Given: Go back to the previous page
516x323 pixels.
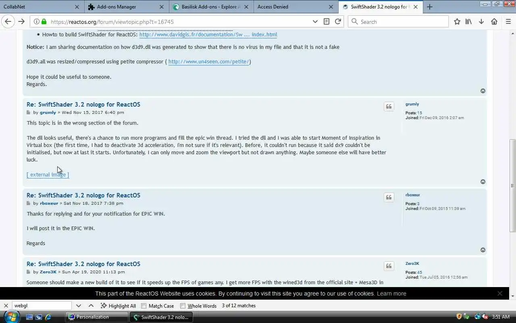Looking at the screenshot, I should click(8, 21).
